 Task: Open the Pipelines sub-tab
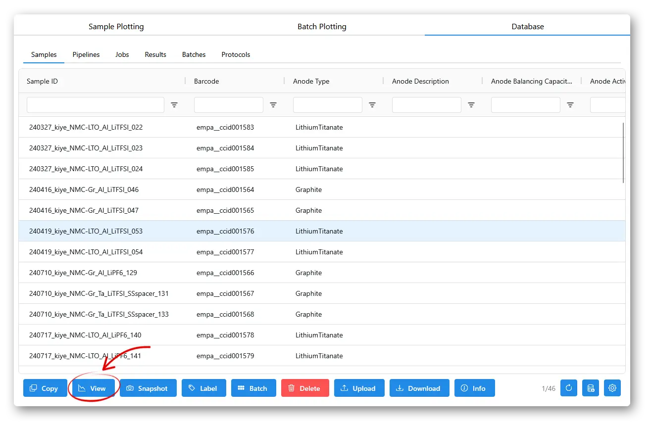pos(86,54)
